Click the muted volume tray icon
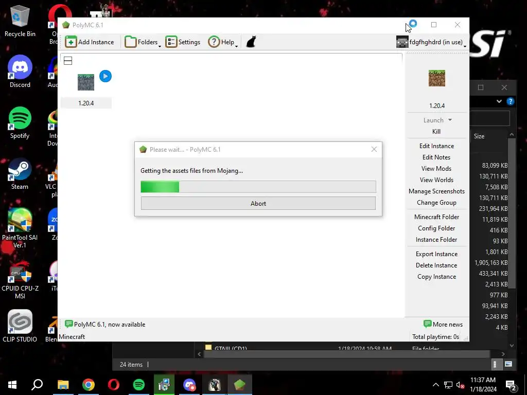The width and height of the screenshot is (527, 395). 460,385
